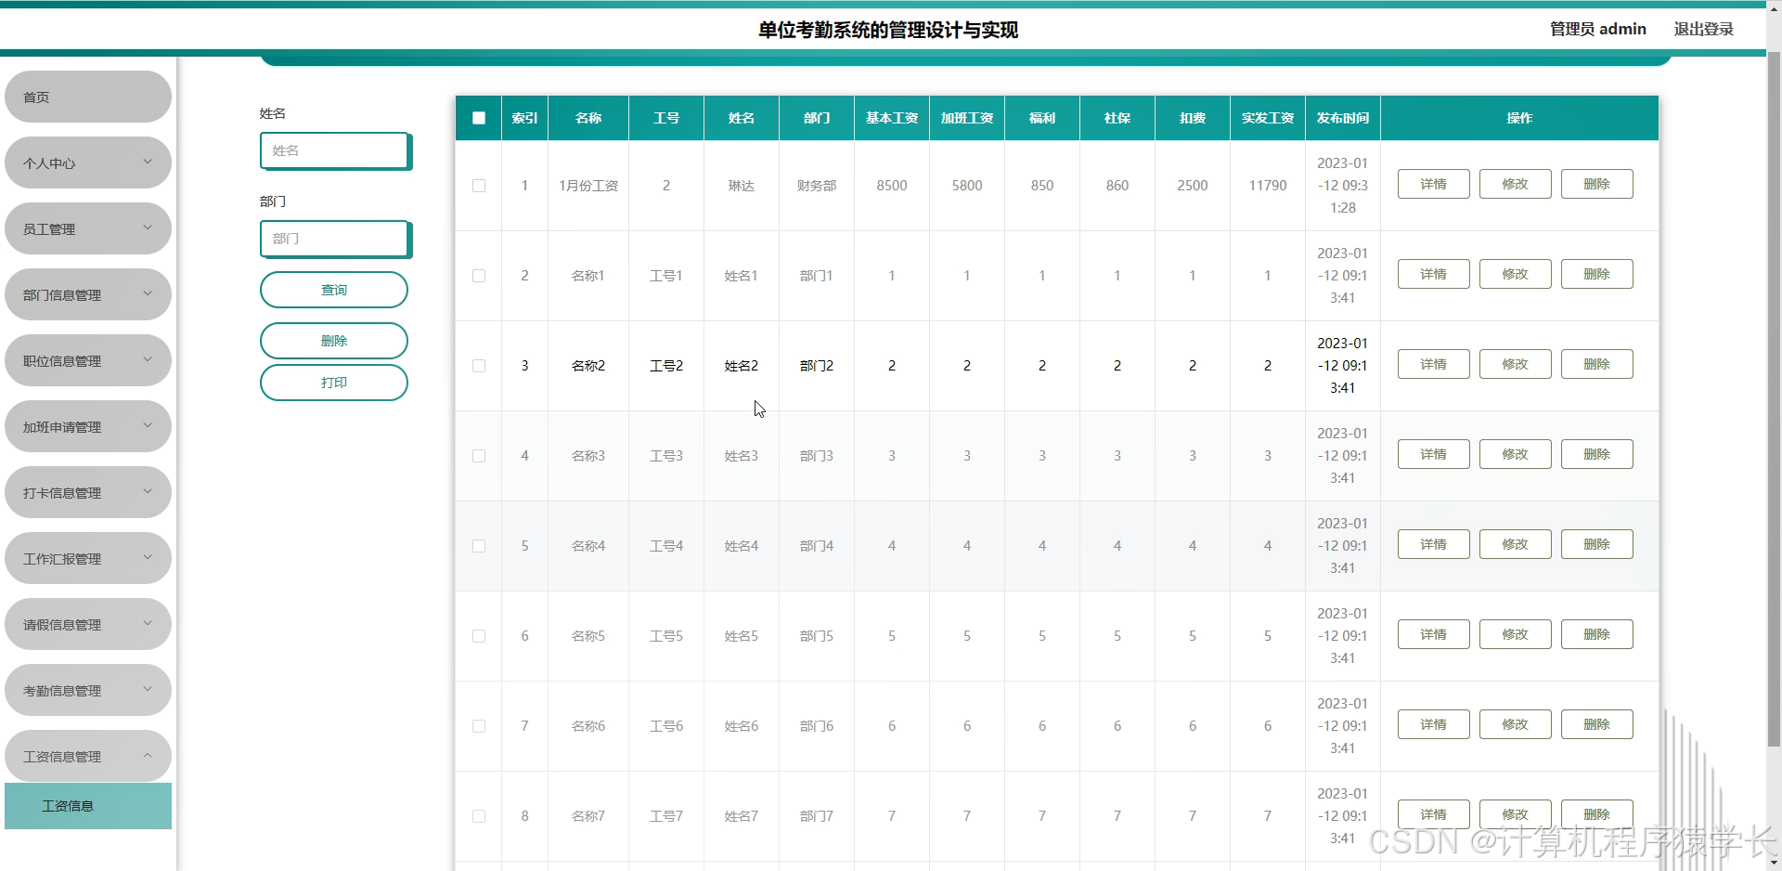
Task: Focus the 部门 search input field
Action: pos(335,239)
